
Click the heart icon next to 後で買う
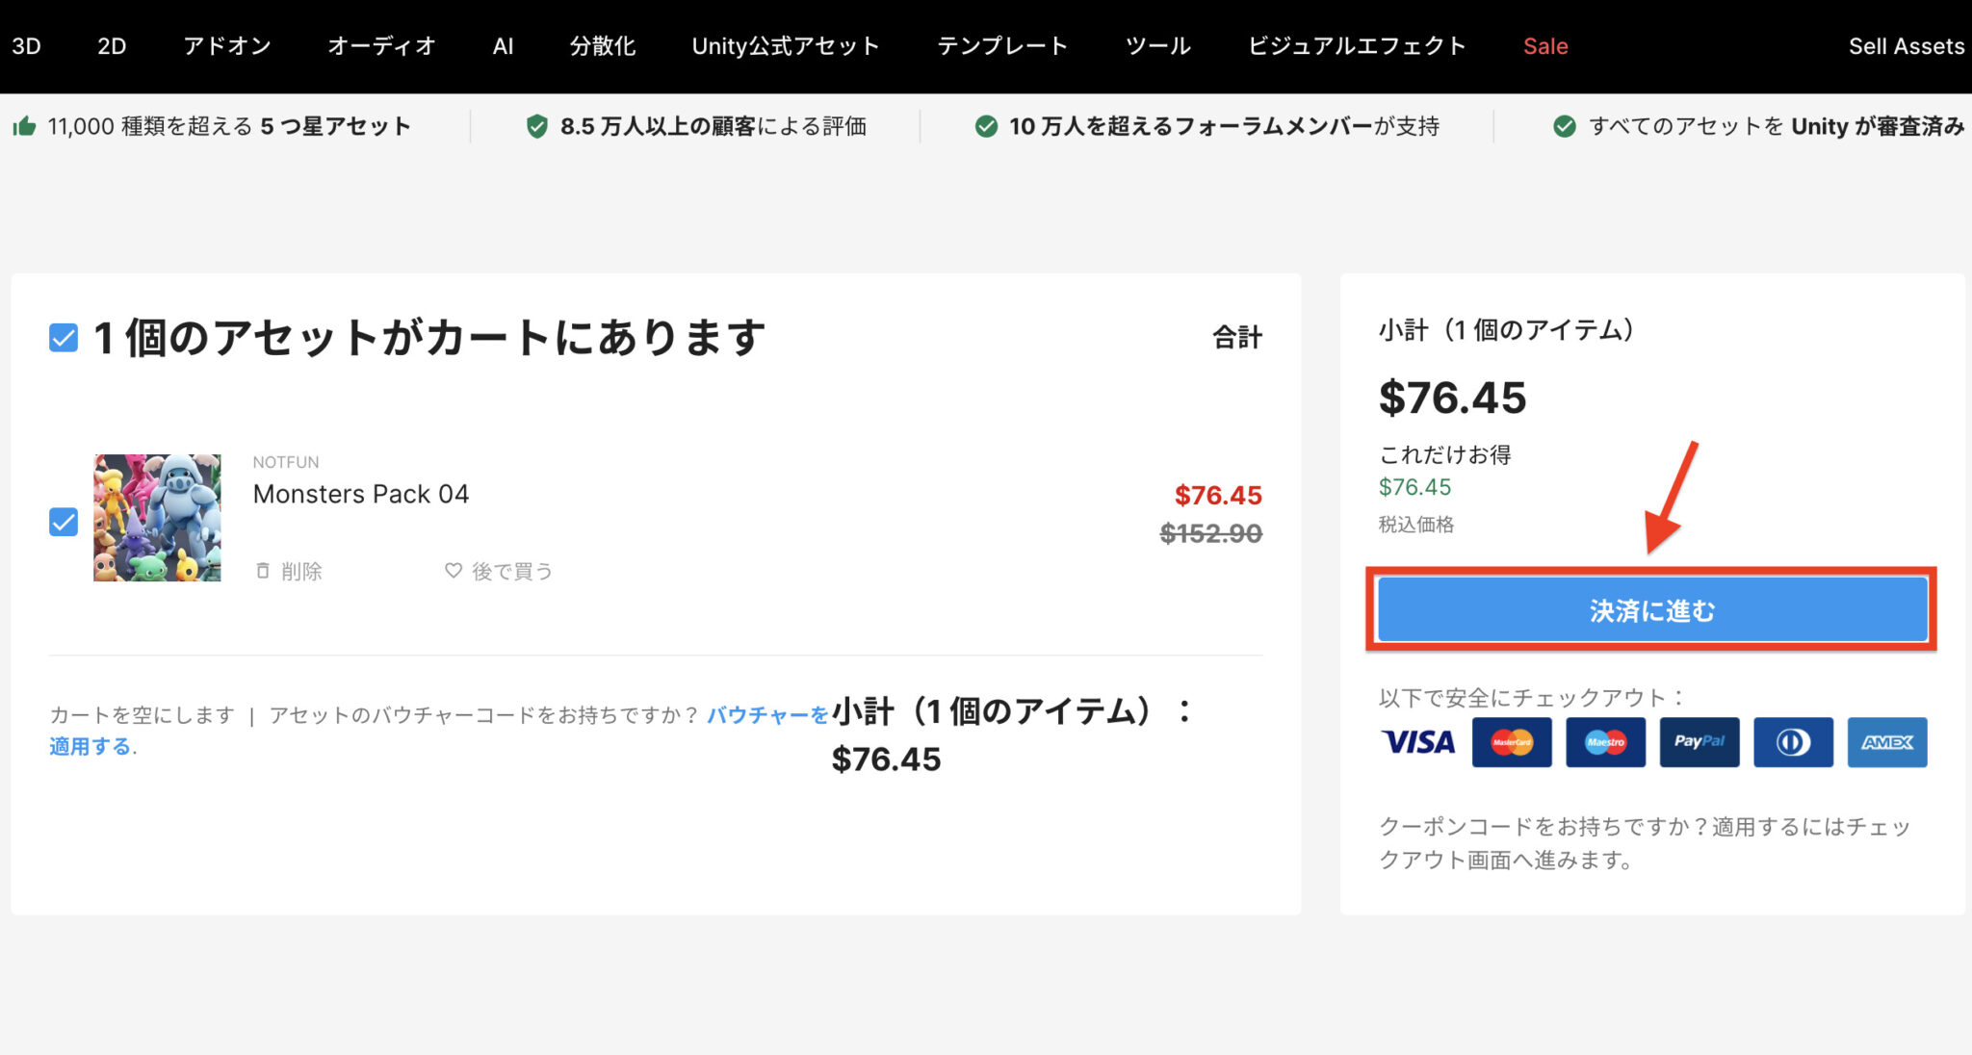click(x=451, y=571)
